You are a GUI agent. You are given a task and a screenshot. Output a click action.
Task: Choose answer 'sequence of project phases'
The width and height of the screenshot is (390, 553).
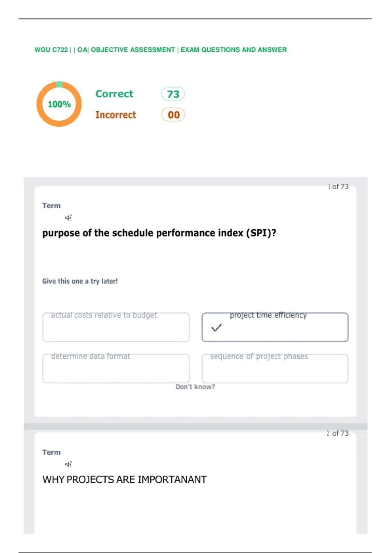pos(275,369)
